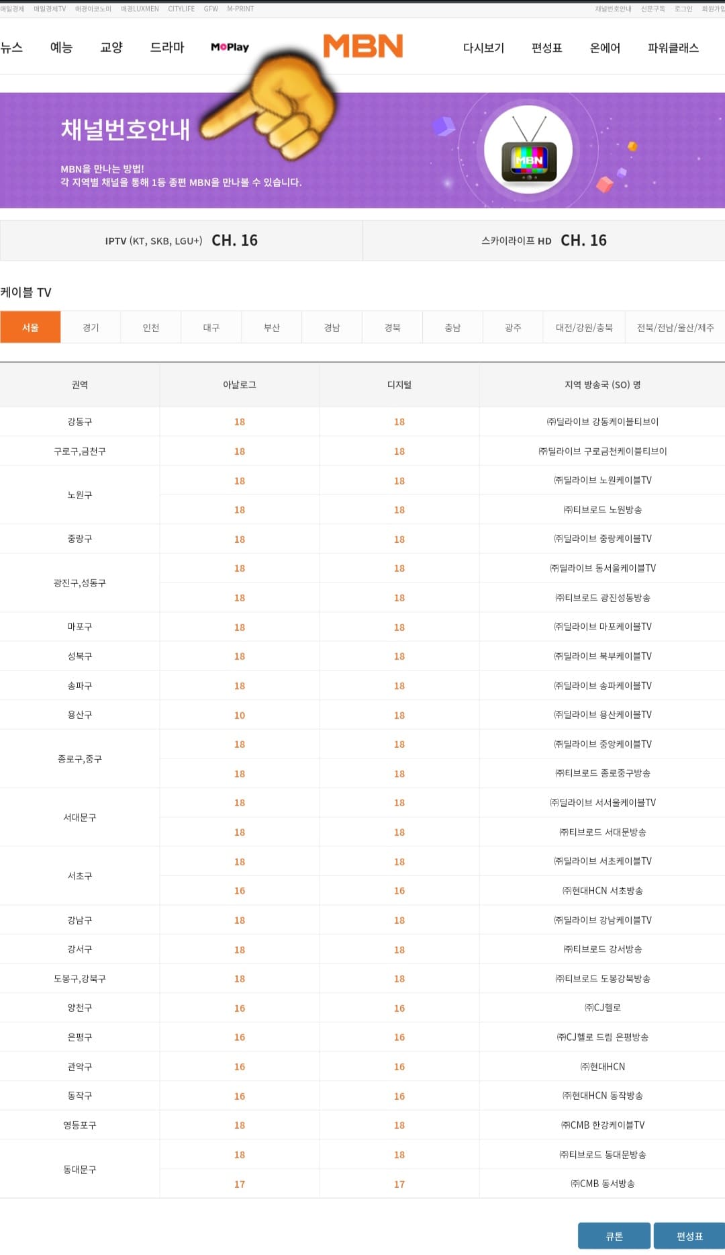Visit the 매일경제 link in the top bar
Image resolution: width=725 pixels, height=1255 pixels.
(x=12, y=9)
